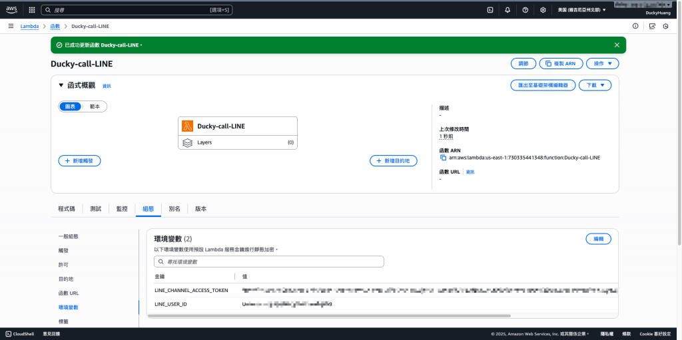Viewport: 682px width, 340px height.
Task: Click CloudShell in the bottom bar
Action: [x=21, y=334]
